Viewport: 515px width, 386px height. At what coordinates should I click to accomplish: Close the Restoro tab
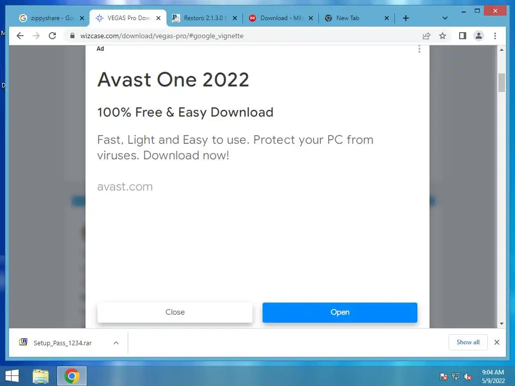pos(235,18)
